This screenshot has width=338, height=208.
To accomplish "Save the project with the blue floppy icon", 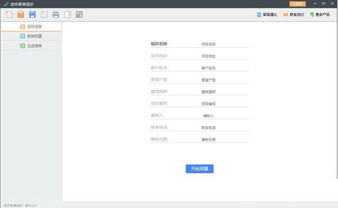I will (33, 15).
